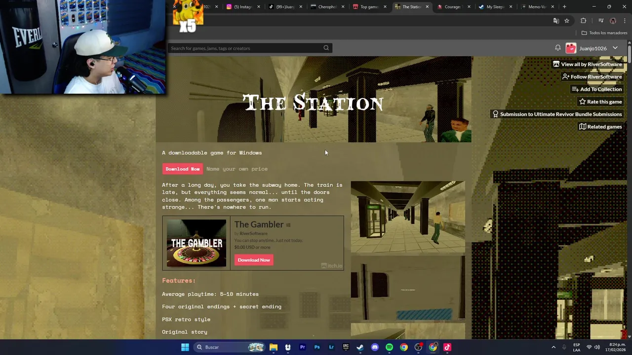Viewport: 632px width, 355px height.
Task: Launch Photoshop from the taskbar
Action: point(317,347)
